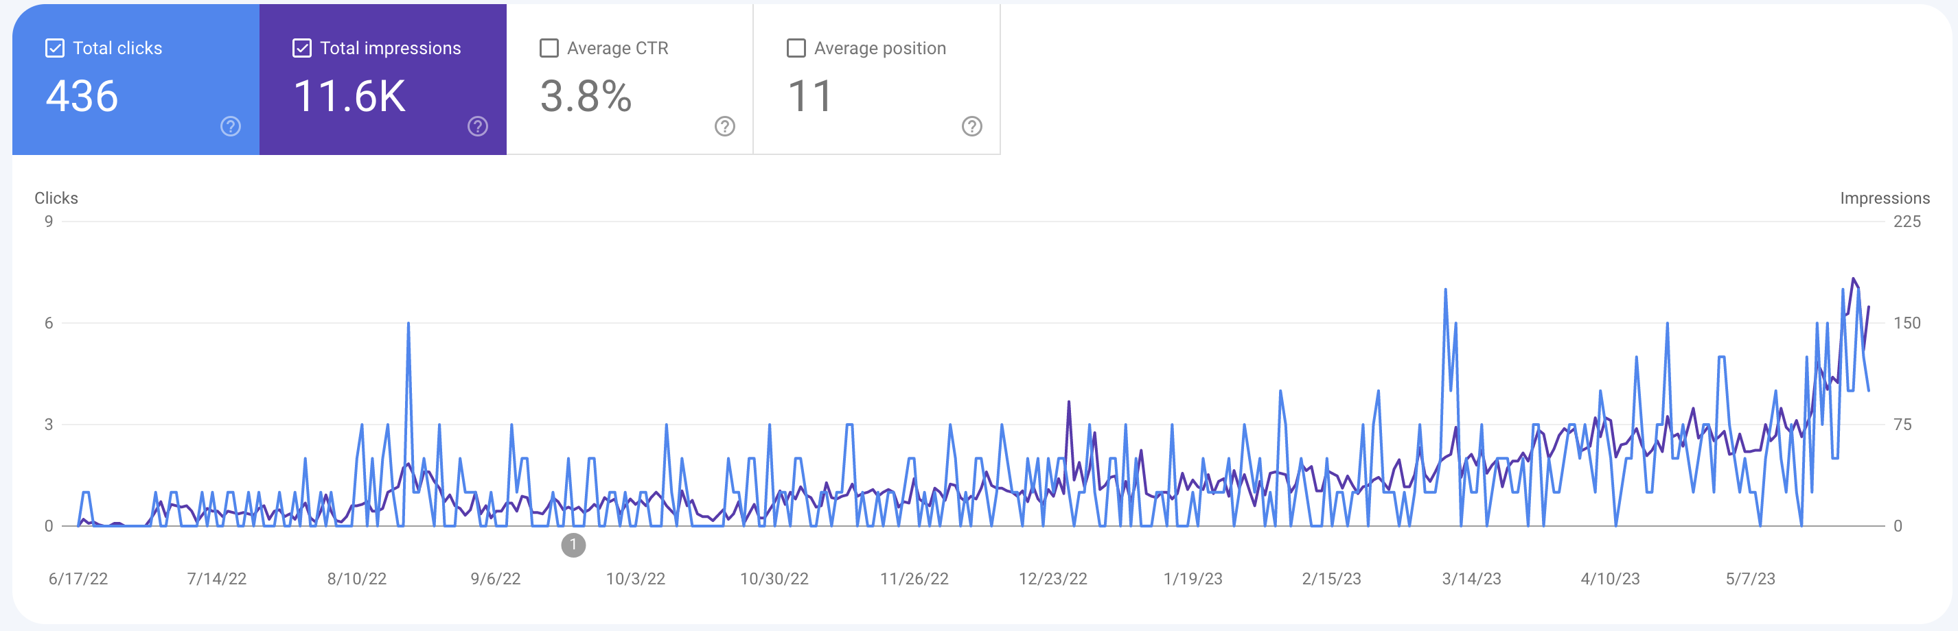Click the 10/3/22 date label
This screenshot has width=1958, height=631.
(634, 579)
